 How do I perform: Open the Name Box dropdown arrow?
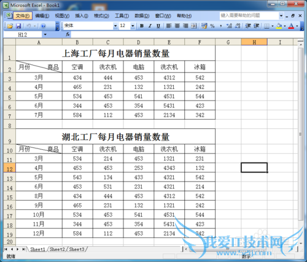[x=45, y=34]
